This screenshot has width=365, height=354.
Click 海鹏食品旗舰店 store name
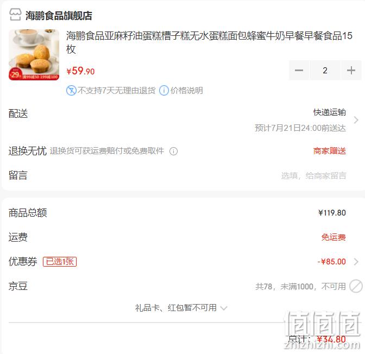(59, 16)
